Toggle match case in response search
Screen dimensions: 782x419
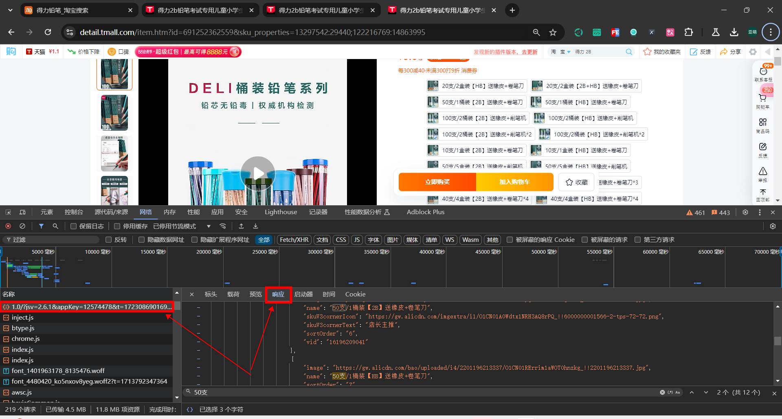click(x=678, y=393)
